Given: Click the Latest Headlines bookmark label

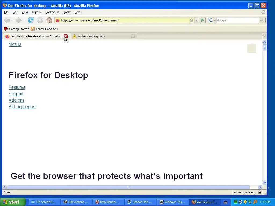Looking at the screenshot, I should (47, 29).
